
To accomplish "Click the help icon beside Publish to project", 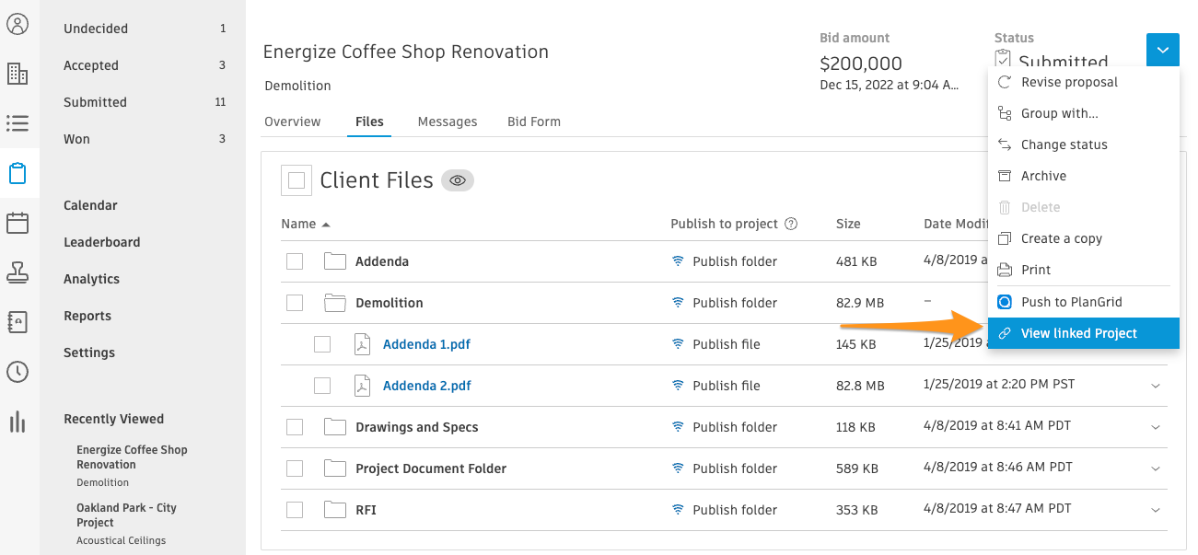I will click(791, 224).
